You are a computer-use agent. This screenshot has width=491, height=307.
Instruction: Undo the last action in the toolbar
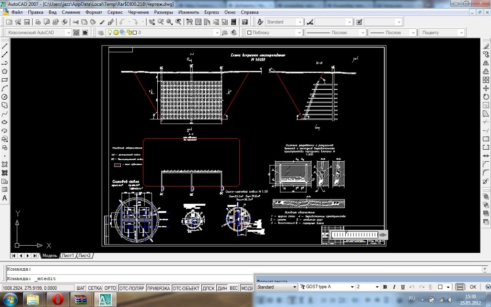pos(121,22)
